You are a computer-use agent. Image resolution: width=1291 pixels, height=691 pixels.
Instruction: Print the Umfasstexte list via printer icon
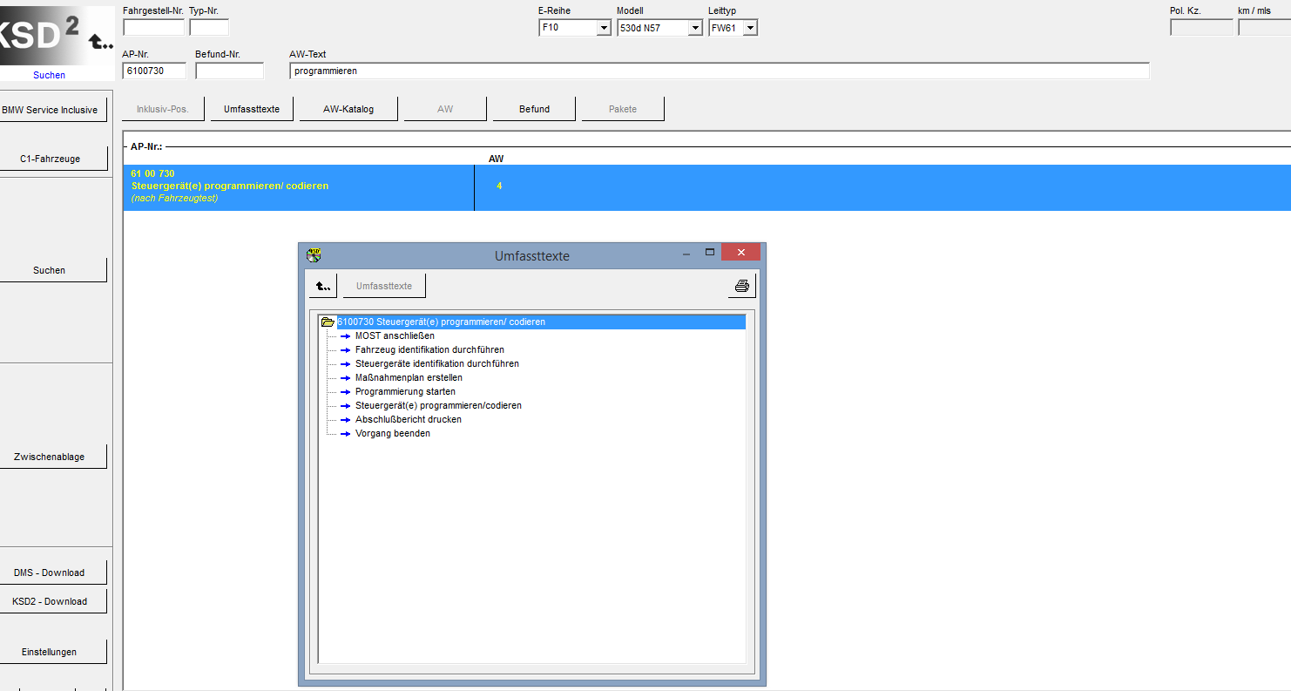741,286
